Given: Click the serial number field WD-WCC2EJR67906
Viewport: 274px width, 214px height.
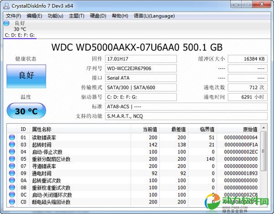Looking at the screenshot, I should (141, 68).
